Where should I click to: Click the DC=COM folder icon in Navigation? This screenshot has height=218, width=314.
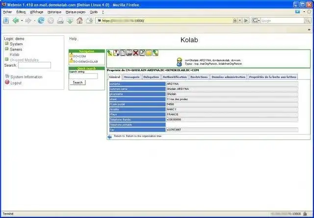coord(71,55)
